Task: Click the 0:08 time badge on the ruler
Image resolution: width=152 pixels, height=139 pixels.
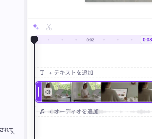Action: 146,40
